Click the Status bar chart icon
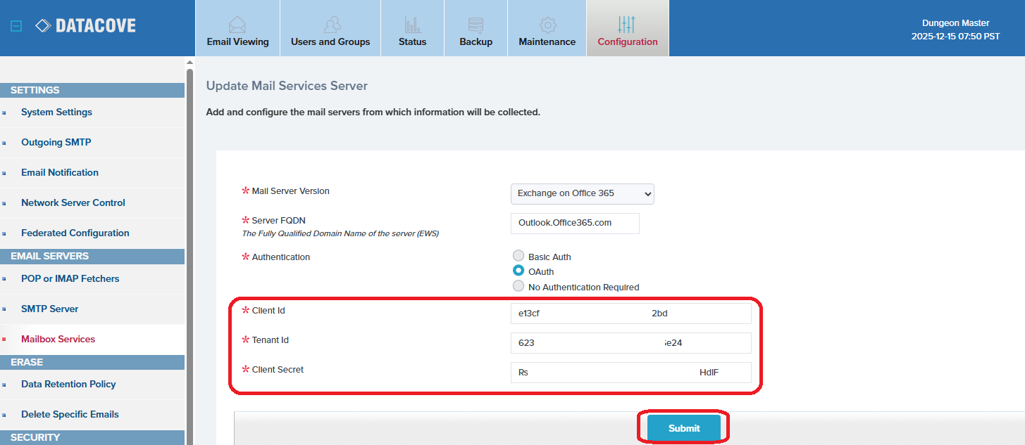This screenshot has height=445, width=1025. 412,25
